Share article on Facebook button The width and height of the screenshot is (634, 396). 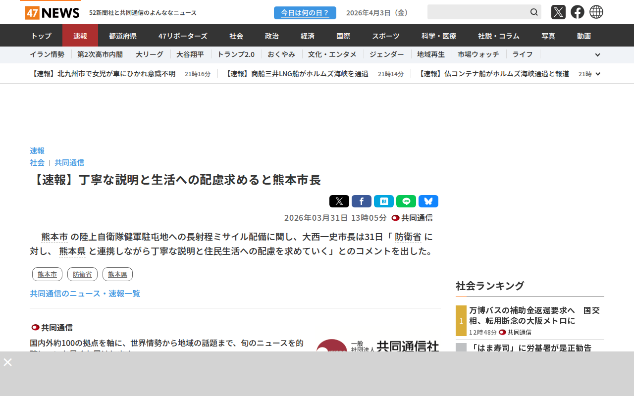click(x=362, y=201)
